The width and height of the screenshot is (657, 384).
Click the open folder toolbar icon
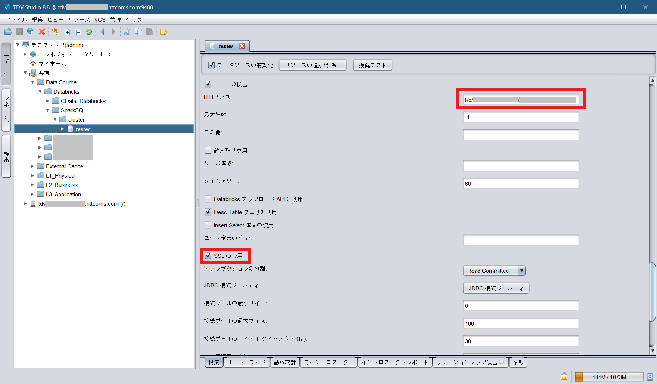[8, 32]
